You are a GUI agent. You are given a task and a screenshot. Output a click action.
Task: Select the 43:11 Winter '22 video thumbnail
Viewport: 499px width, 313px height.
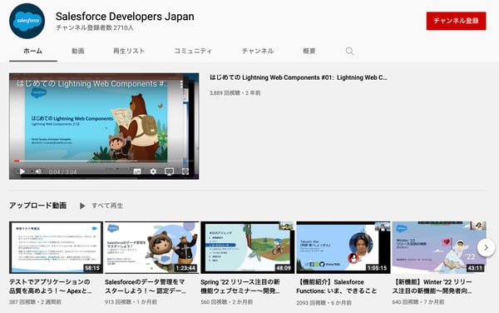click(439, 247)
